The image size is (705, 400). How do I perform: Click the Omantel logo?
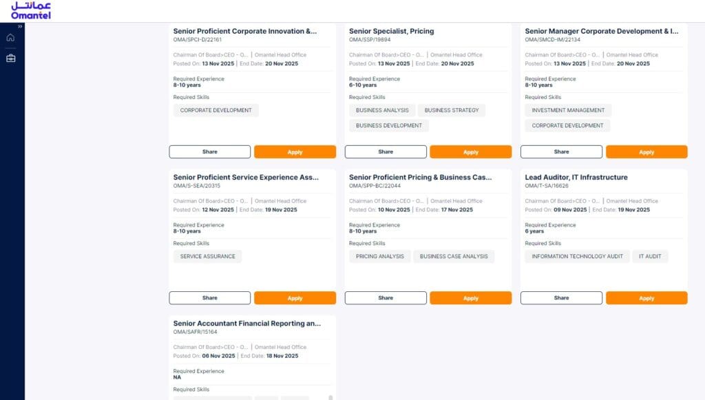(30, 10)
